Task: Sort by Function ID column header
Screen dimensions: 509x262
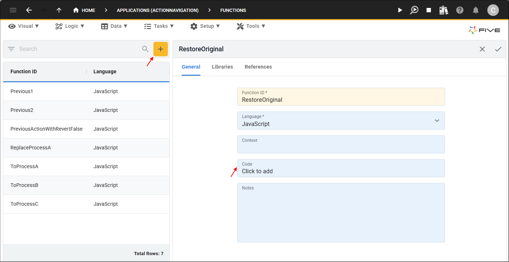Action: click(24, 71)
